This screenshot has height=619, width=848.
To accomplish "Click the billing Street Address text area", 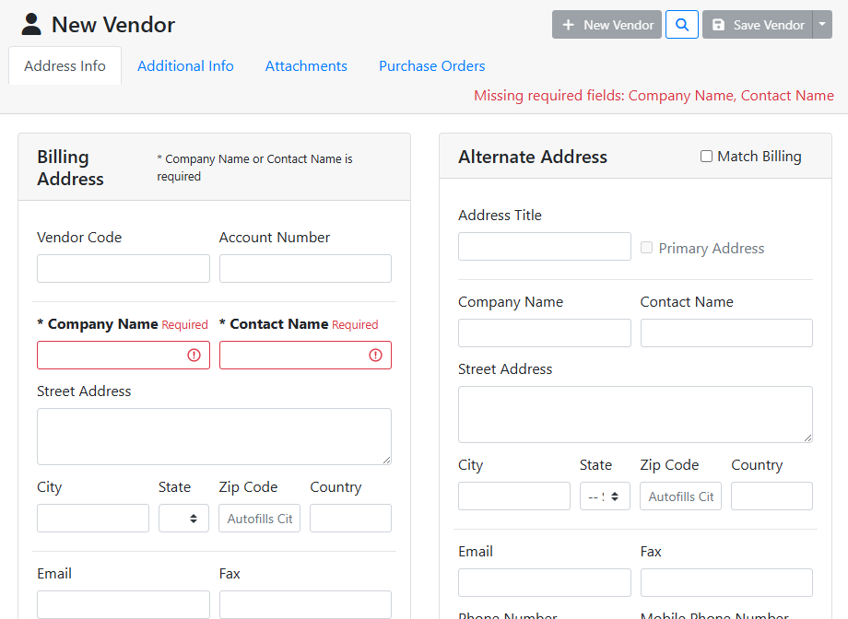I will click(x=214, y=437).
